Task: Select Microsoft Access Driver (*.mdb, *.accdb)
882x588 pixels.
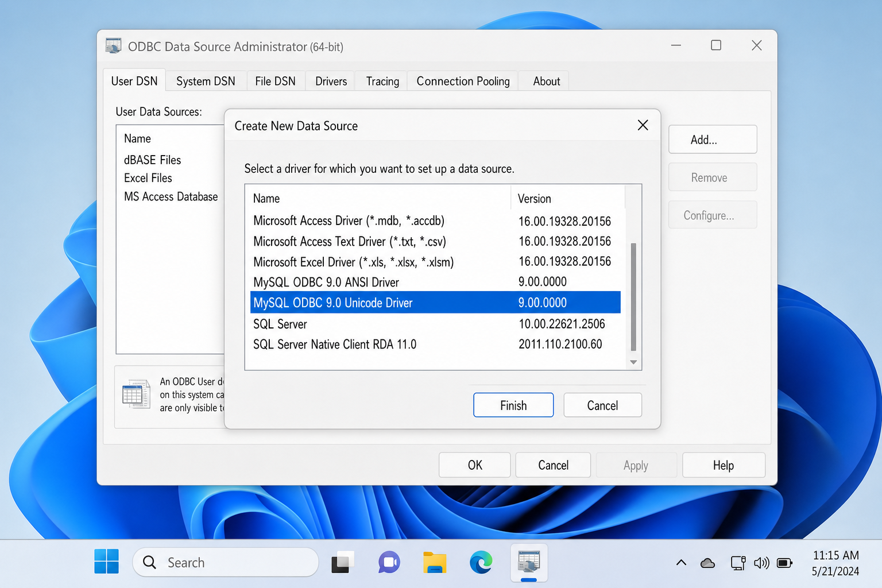Action: 435,221
